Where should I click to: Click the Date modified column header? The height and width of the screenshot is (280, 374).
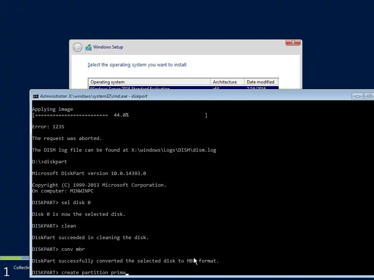261,82
